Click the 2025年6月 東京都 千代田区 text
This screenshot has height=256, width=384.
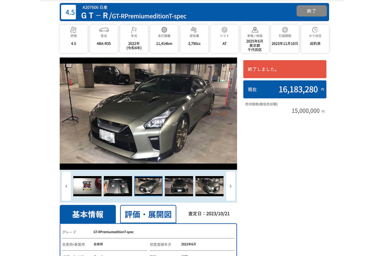(255, 46)
